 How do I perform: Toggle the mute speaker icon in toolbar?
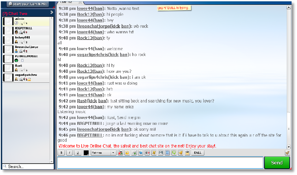(147, 153)
